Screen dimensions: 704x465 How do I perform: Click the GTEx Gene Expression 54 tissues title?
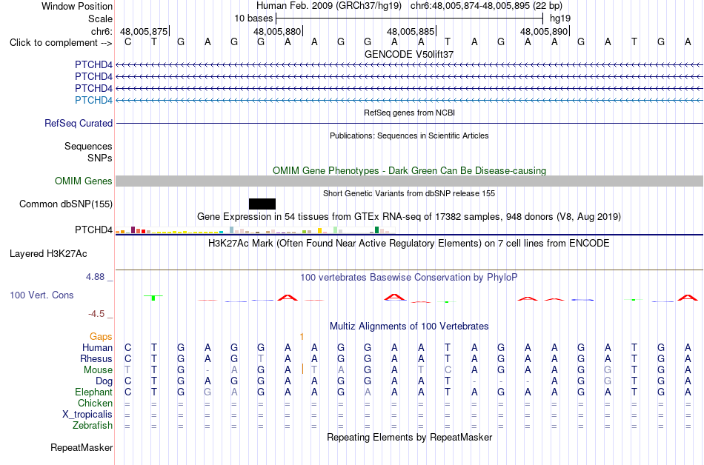pyautogui.click(x=409, y=217)
